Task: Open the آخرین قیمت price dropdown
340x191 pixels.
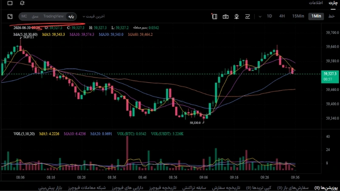Action: coord(93,17)
